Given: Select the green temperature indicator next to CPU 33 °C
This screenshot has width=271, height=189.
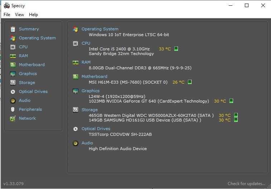Looking at the screenshot, I should [176, 49].
